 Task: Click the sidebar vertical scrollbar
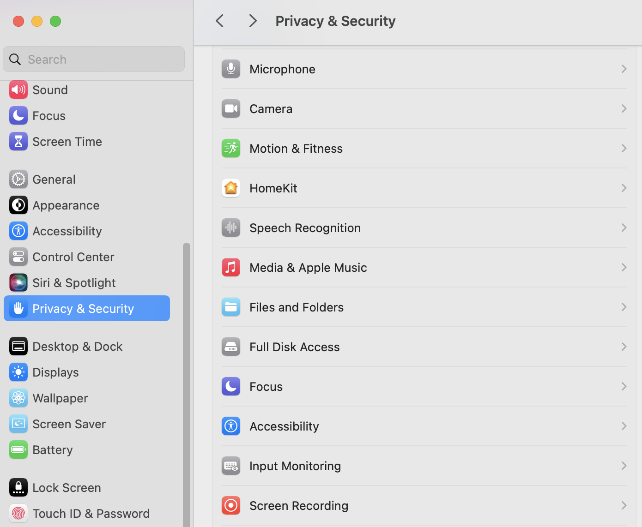click(187, 383)
